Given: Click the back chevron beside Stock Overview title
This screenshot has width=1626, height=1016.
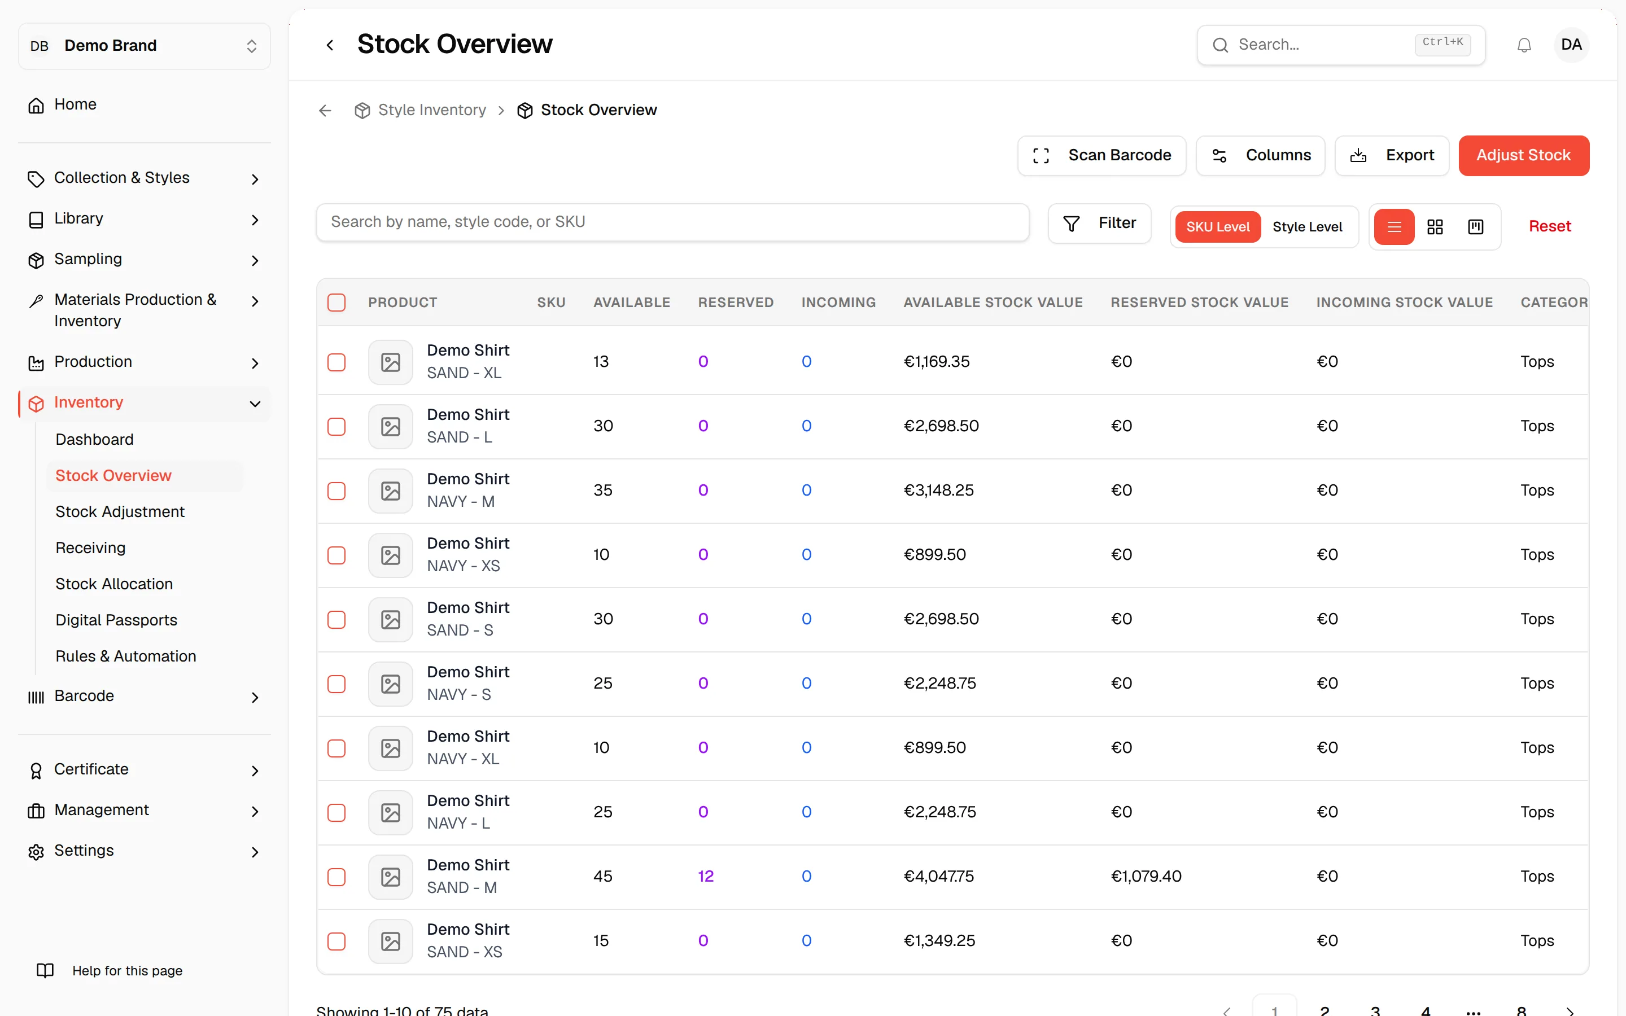Looking at the screenshot, I should [330, 45].
